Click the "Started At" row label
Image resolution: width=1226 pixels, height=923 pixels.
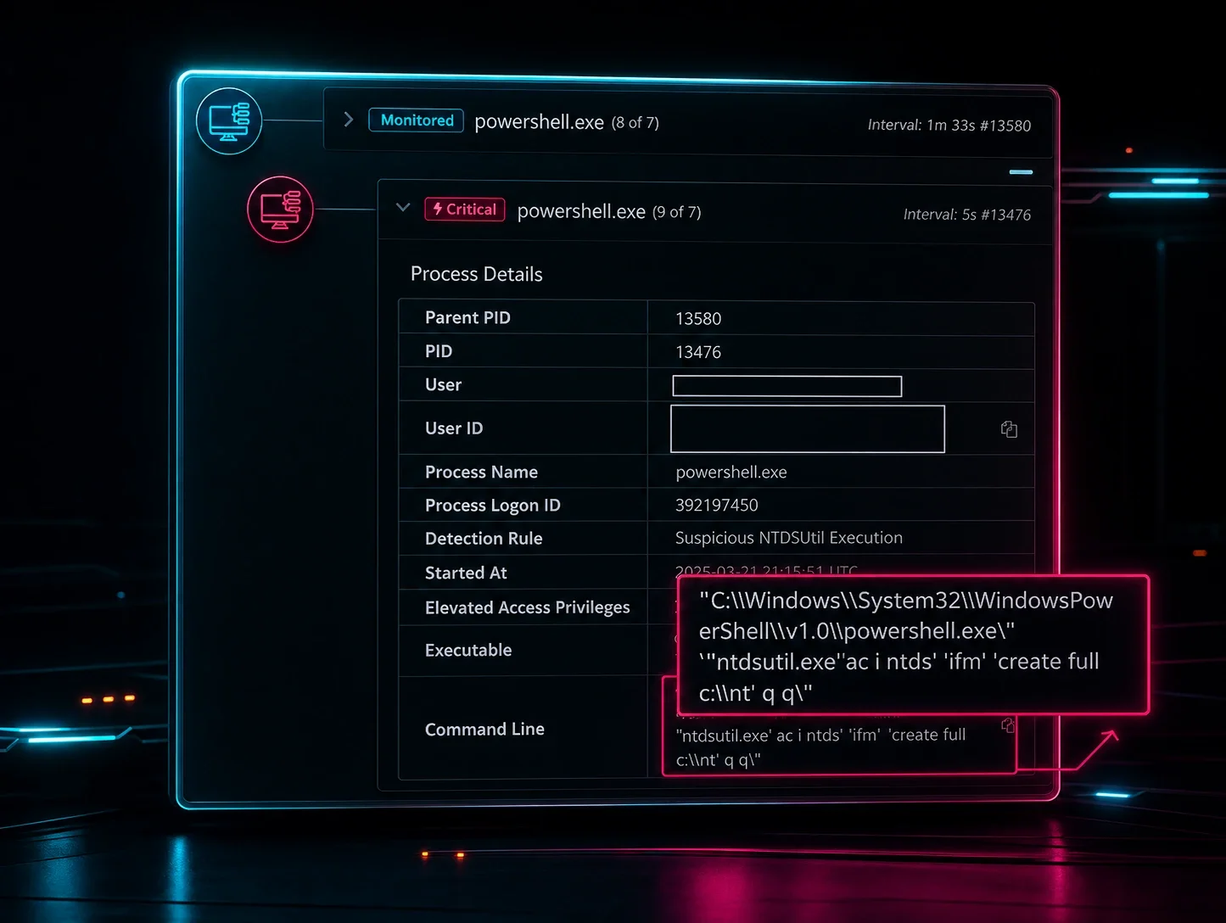(x=466, y=573)
